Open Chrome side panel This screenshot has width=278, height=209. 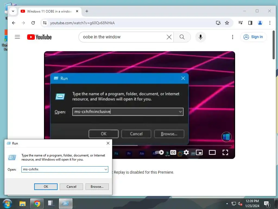pos(250,23)
